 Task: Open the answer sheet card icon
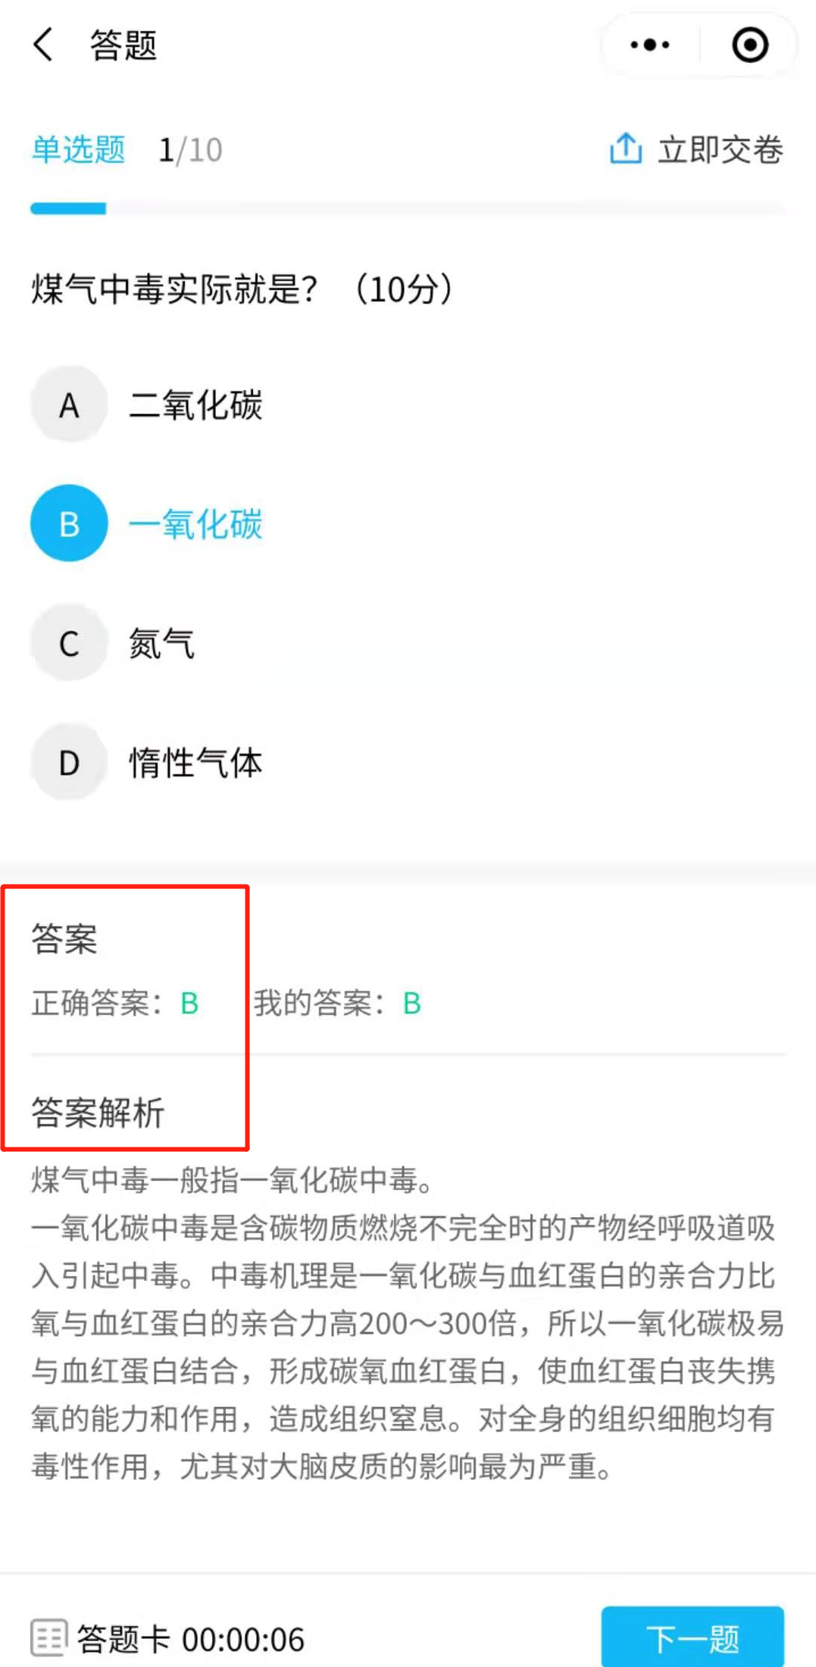click(49, 1638)
